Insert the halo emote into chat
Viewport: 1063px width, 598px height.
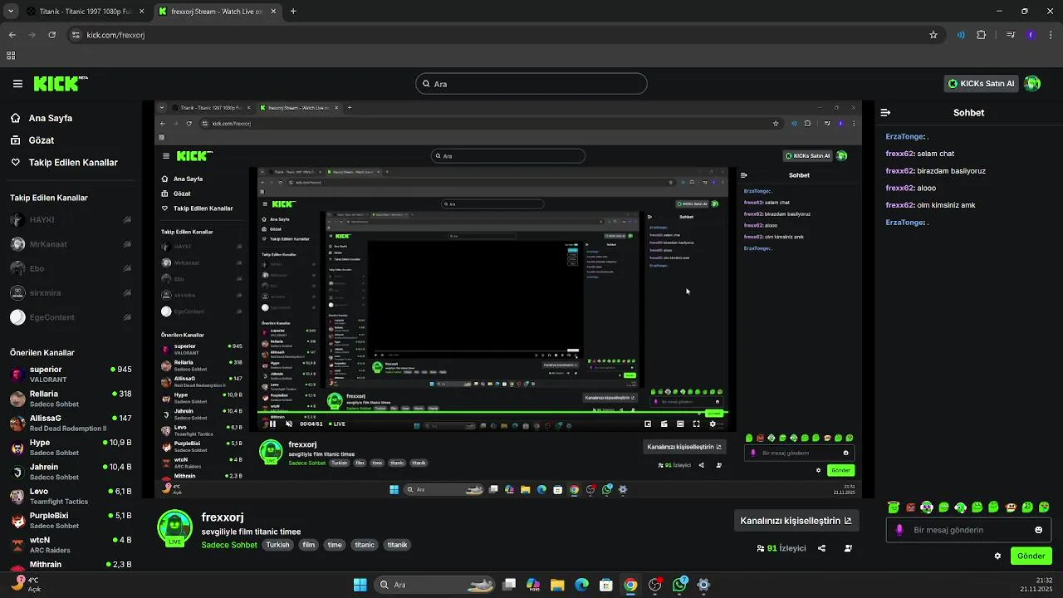tap(894, 507)
